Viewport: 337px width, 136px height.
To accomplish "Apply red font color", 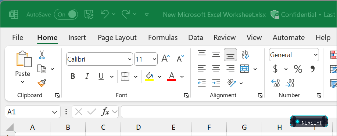I will pyautogui.click(x=172, y=76).
